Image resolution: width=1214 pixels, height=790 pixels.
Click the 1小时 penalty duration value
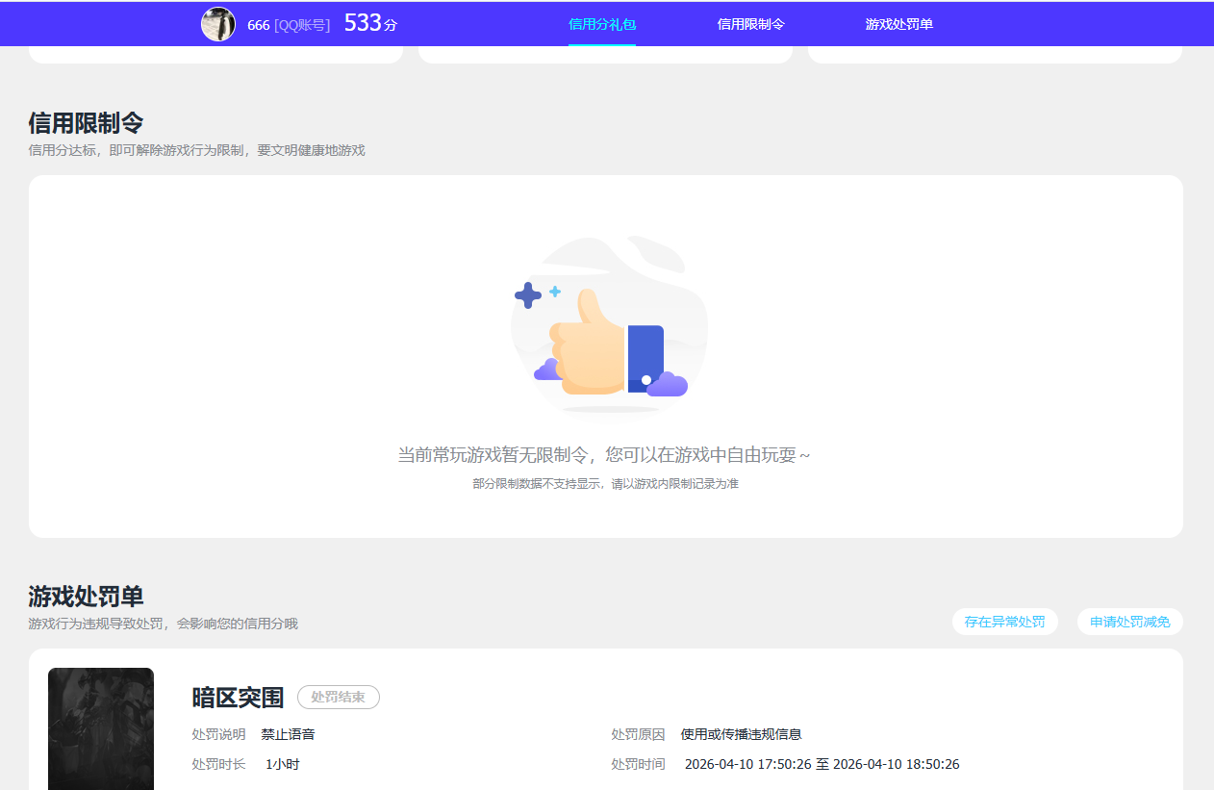283,764
